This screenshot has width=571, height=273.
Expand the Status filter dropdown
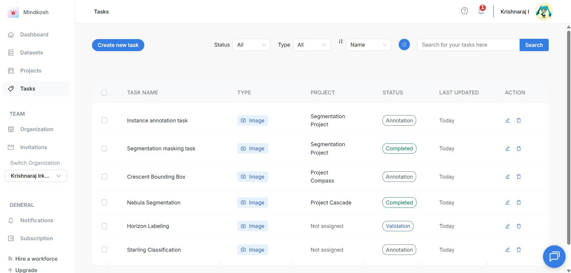(x=251, y=45)
